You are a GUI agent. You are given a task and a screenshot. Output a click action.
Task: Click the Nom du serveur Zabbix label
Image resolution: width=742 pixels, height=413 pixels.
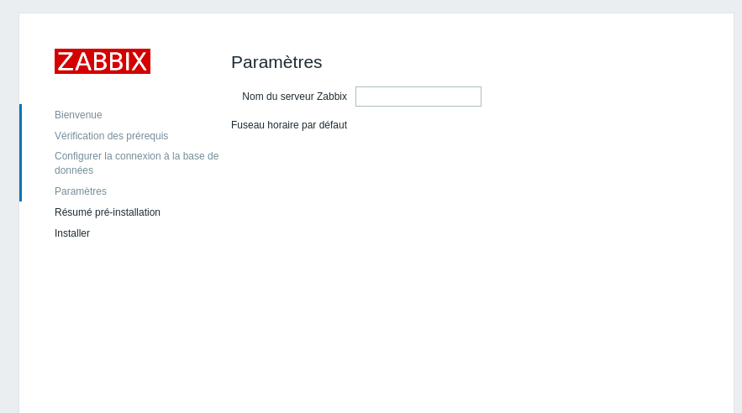coord(294,97)
